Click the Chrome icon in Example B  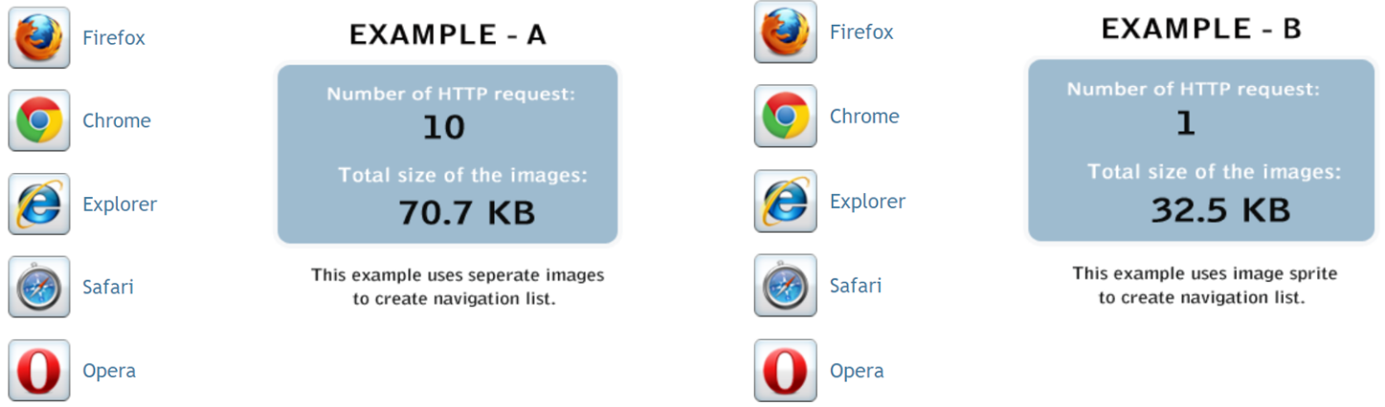point(786,116)
